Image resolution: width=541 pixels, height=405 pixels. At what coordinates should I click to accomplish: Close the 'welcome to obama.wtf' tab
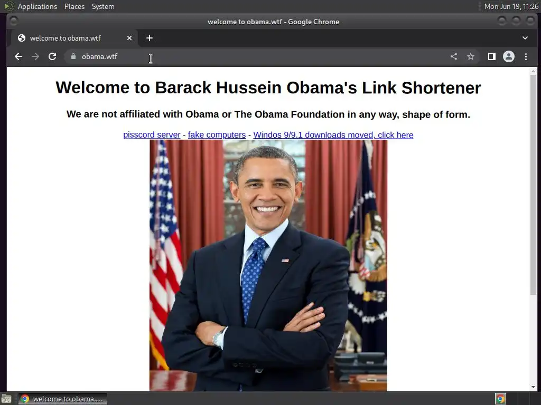coord(129,38)
